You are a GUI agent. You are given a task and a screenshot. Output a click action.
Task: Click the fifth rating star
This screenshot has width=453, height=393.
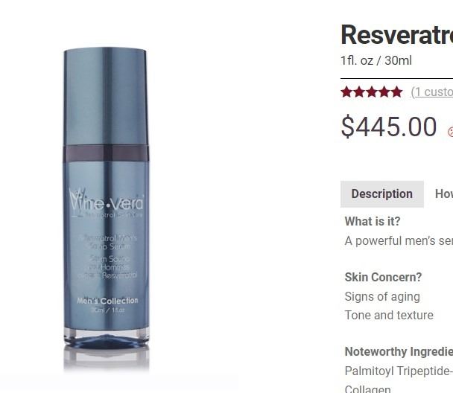point(396,92)
